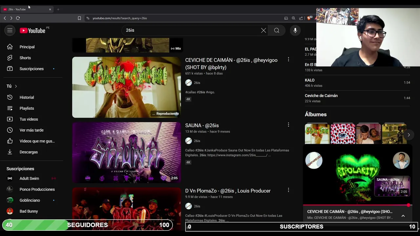Bookmark this page icon
420x236 pixels.
79,18
